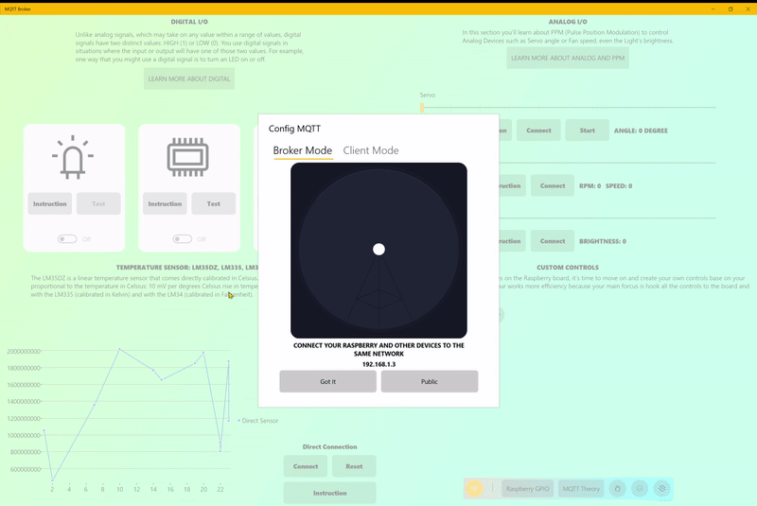This screenshot has height=506, width=757.
Task: Click Instruction under the LED card
Action: 50,203
